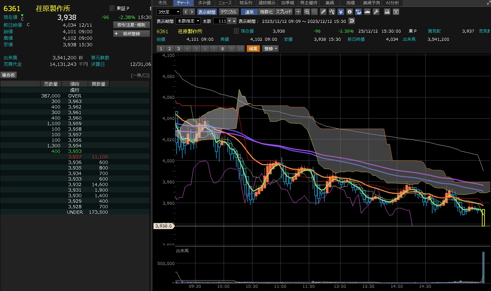This screenshot has height=291, width=491.
Task: Click the 3,938.0 price marker on chart axis
Action: click(163, 226)
